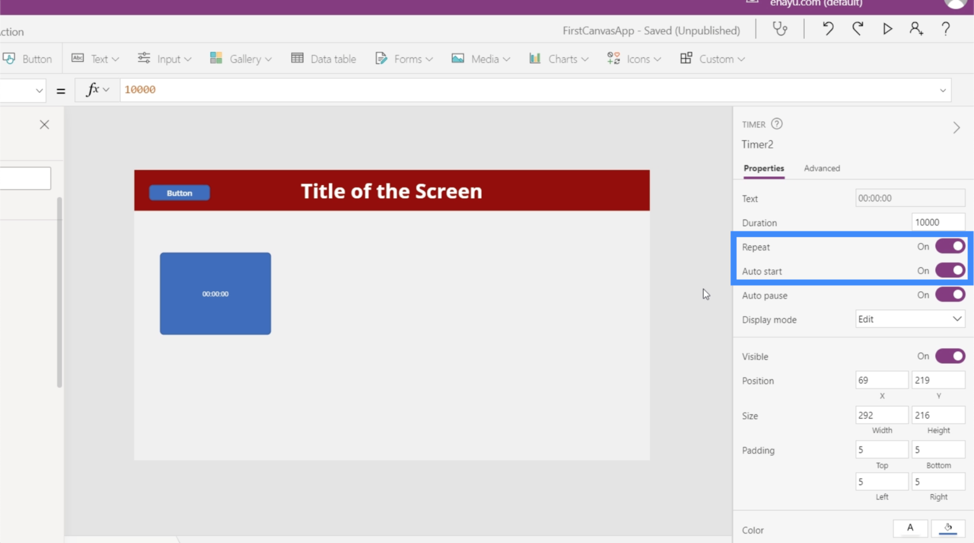Viewport: 974px width, 543px height.
Task: Click the Top padding field
Action: pos(881,450)
